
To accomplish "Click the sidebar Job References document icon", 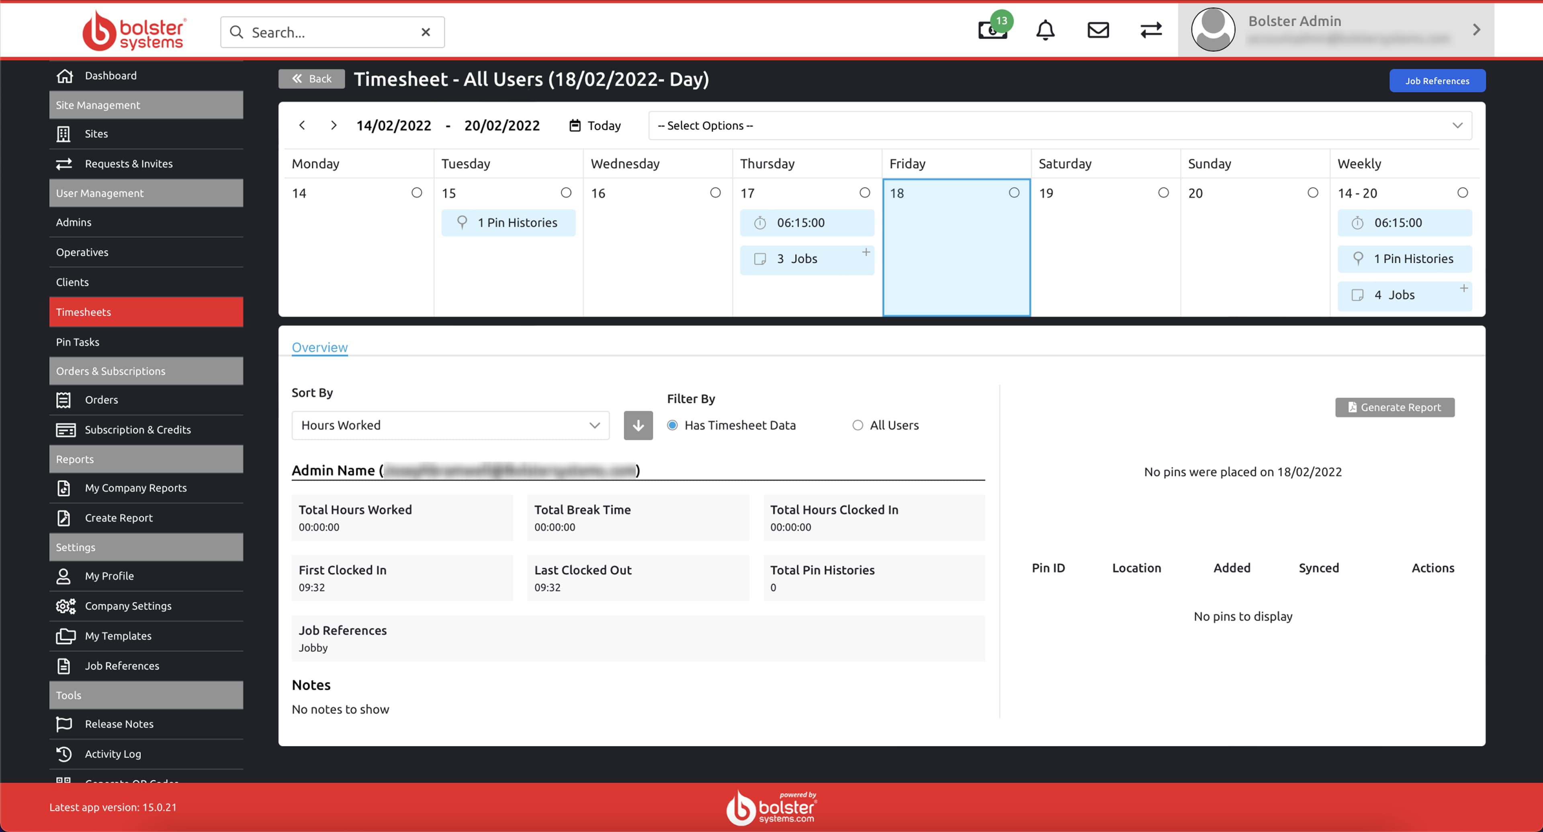I will point(63,666).
